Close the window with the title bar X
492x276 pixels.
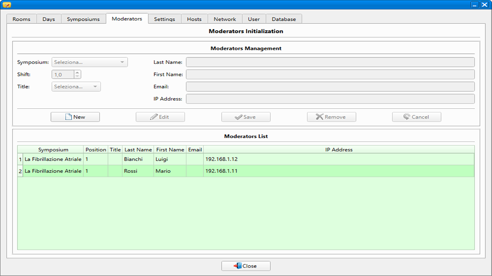[484, 4]
